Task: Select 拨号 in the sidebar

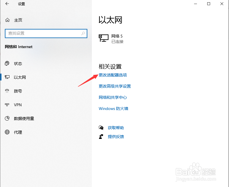Action: [18, 91]
